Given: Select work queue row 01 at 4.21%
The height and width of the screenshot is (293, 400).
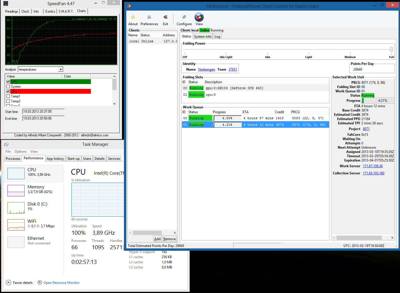Looking at the screenshot, I should click(255, 125).
